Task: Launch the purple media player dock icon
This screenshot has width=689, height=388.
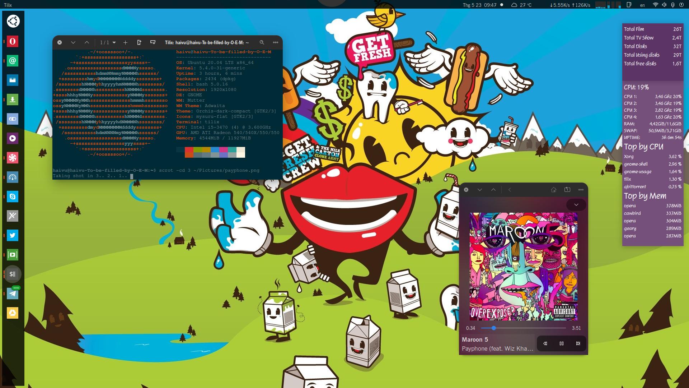Action: [x=13, y=138]
